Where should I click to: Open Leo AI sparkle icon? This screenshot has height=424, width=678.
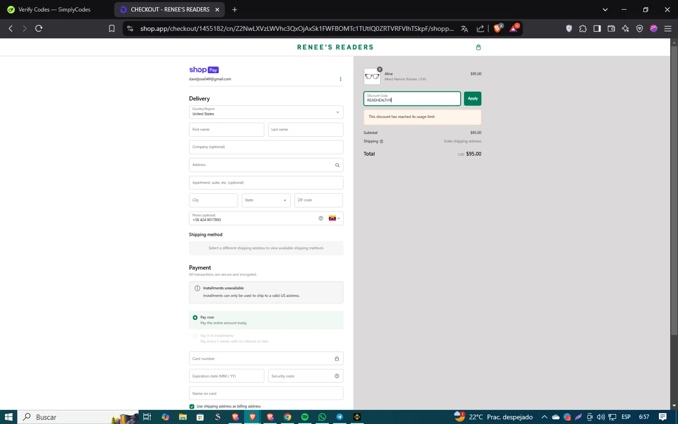pyautogui.click(x=626, y=28)
